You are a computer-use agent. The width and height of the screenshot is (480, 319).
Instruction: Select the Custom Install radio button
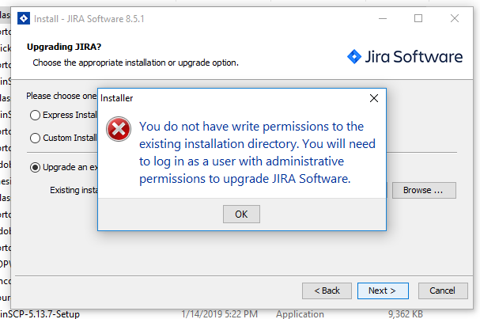point(35,138)
